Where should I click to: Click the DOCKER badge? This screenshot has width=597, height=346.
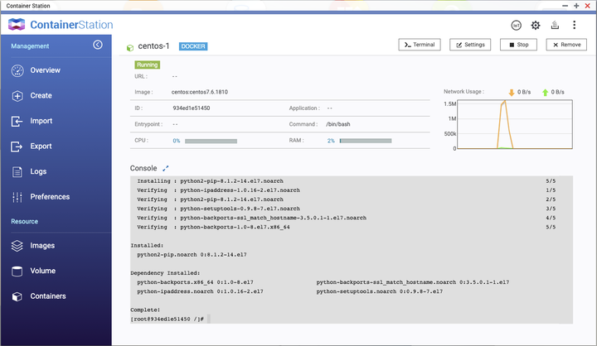tap(193, 46)
